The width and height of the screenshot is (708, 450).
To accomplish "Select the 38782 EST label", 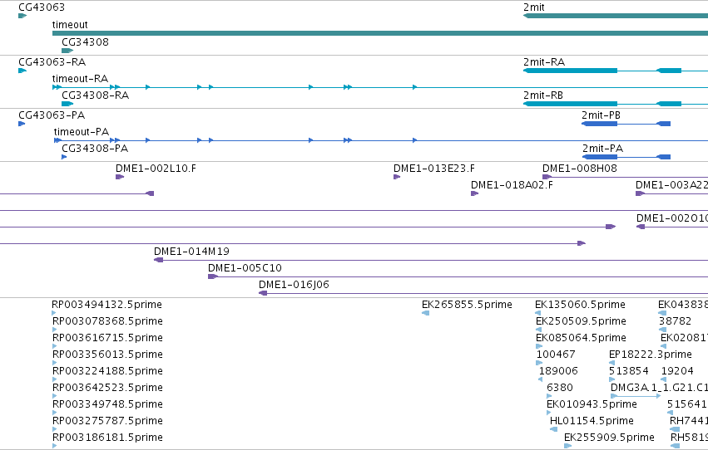I will click(x=676, y=321).
